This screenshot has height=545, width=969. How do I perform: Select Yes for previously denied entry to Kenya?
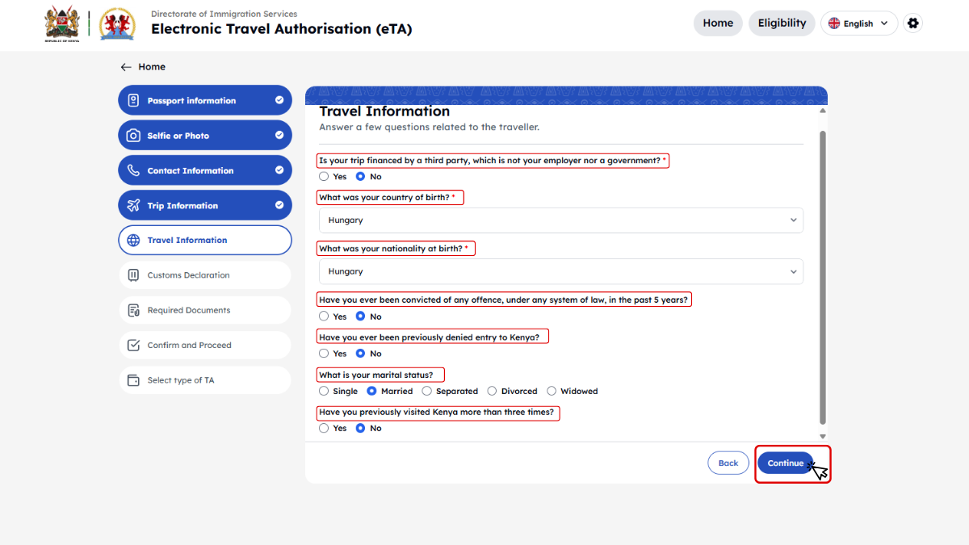pyautogui.click(x=324, y=354)
